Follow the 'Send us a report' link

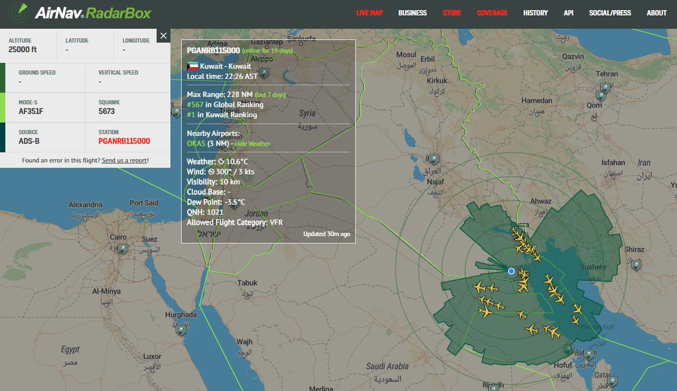pos(125,160)
